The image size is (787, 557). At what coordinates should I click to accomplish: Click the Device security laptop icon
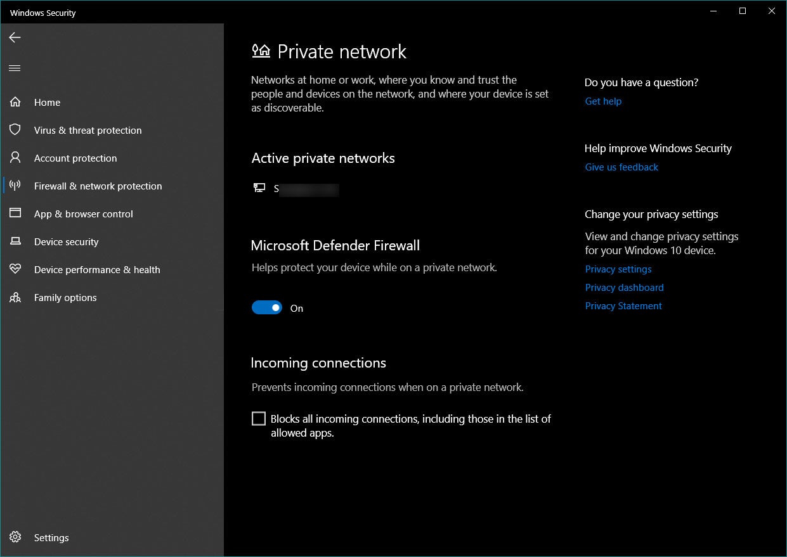click(15, 241)
